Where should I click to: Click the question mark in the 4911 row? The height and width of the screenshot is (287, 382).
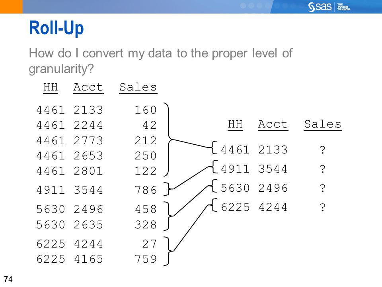click(x=323, y=169)
